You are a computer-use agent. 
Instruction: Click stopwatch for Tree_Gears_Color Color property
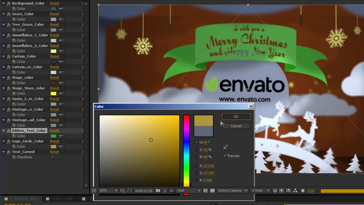(14, 30)
